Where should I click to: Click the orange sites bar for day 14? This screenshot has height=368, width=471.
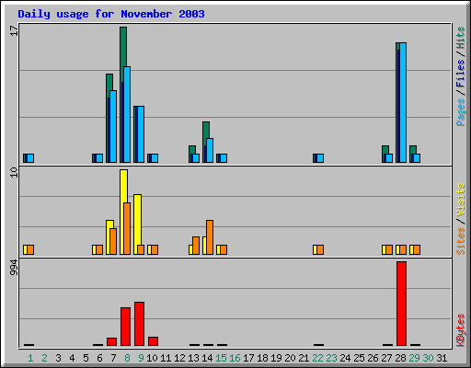[x=210, y=237]
